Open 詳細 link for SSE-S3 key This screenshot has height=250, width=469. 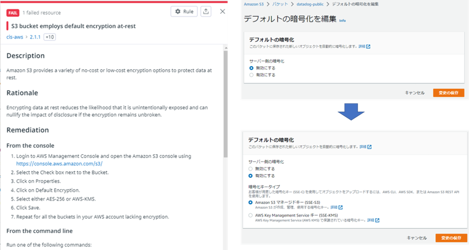(x=334, y=207)
